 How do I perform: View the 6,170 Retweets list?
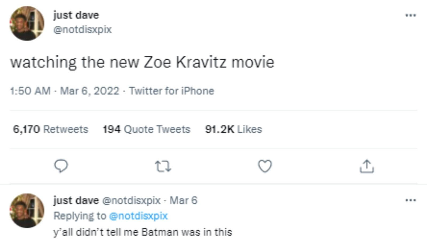pos(50,129)
